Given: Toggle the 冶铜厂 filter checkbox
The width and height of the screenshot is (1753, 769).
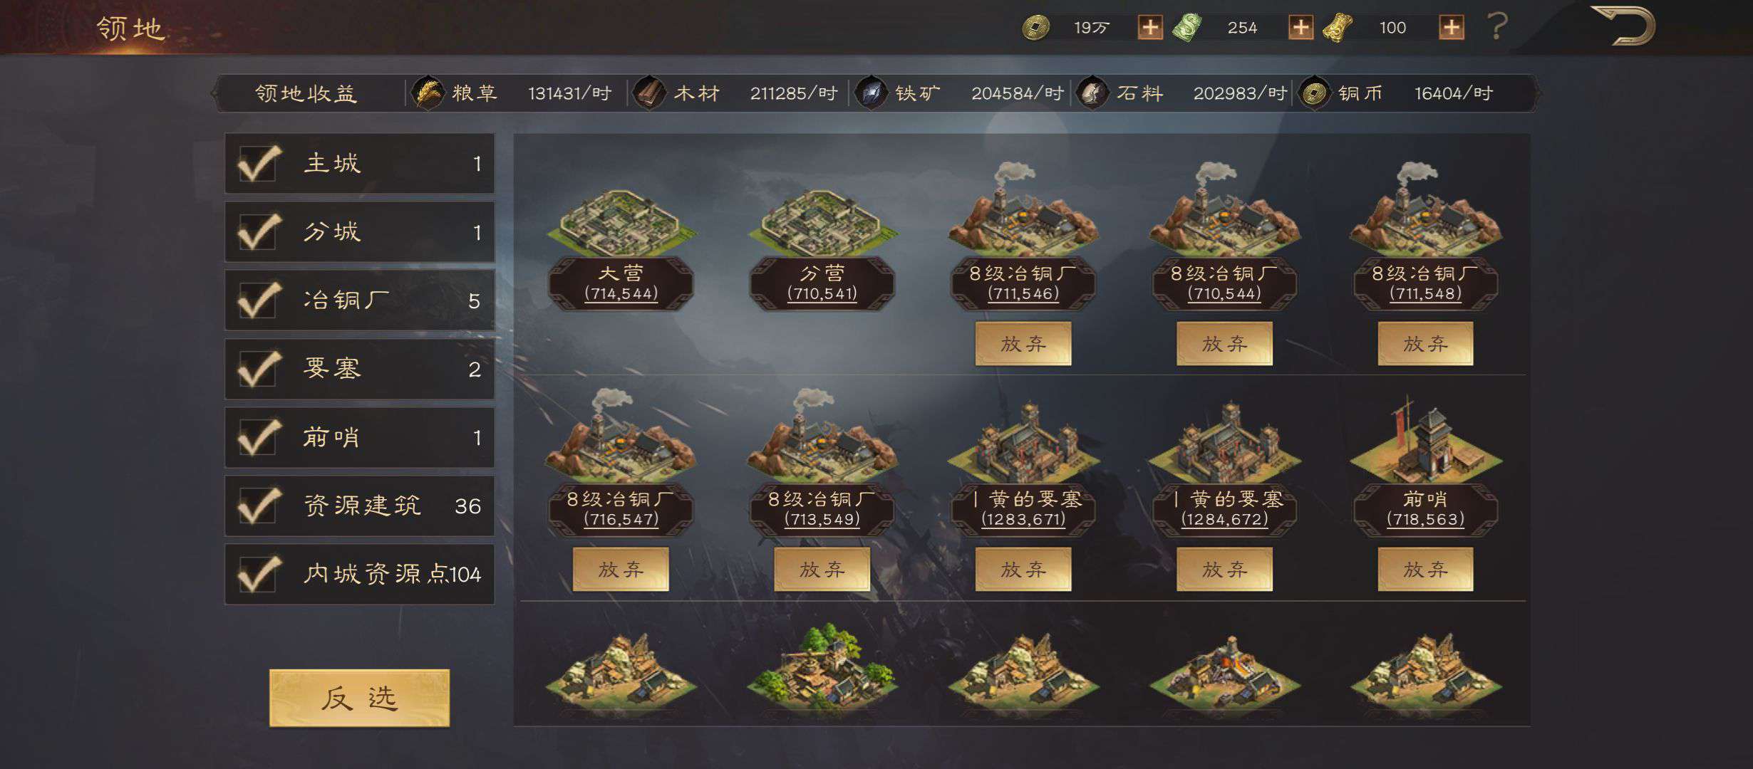Looking at the screenshot, I should [258, 300].
